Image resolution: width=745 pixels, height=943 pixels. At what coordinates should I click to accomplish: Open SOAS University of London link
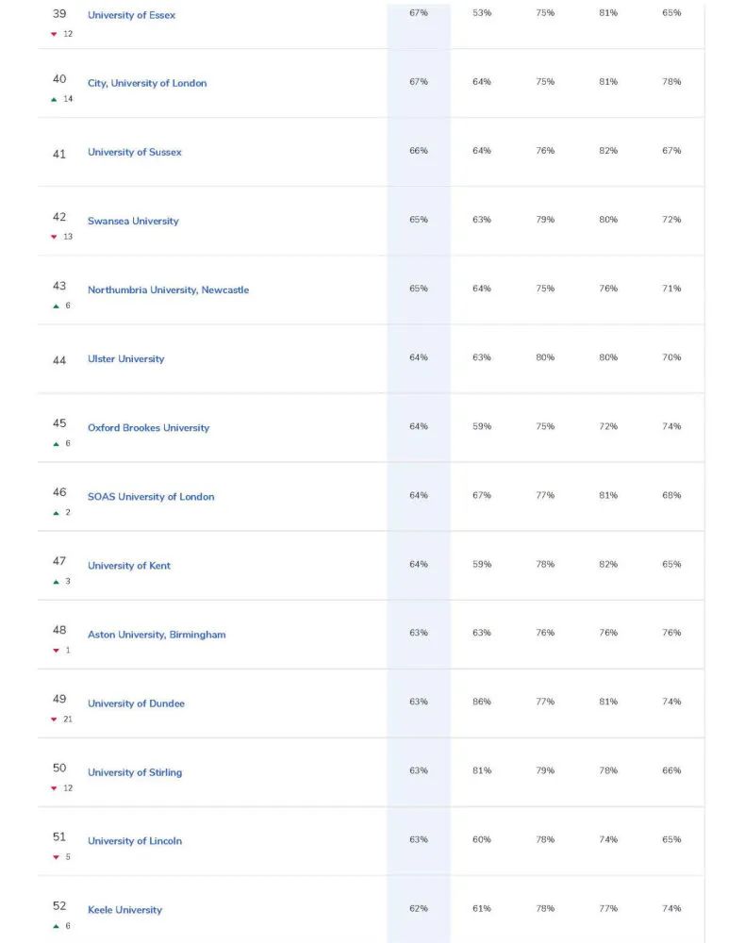[151, 497]
